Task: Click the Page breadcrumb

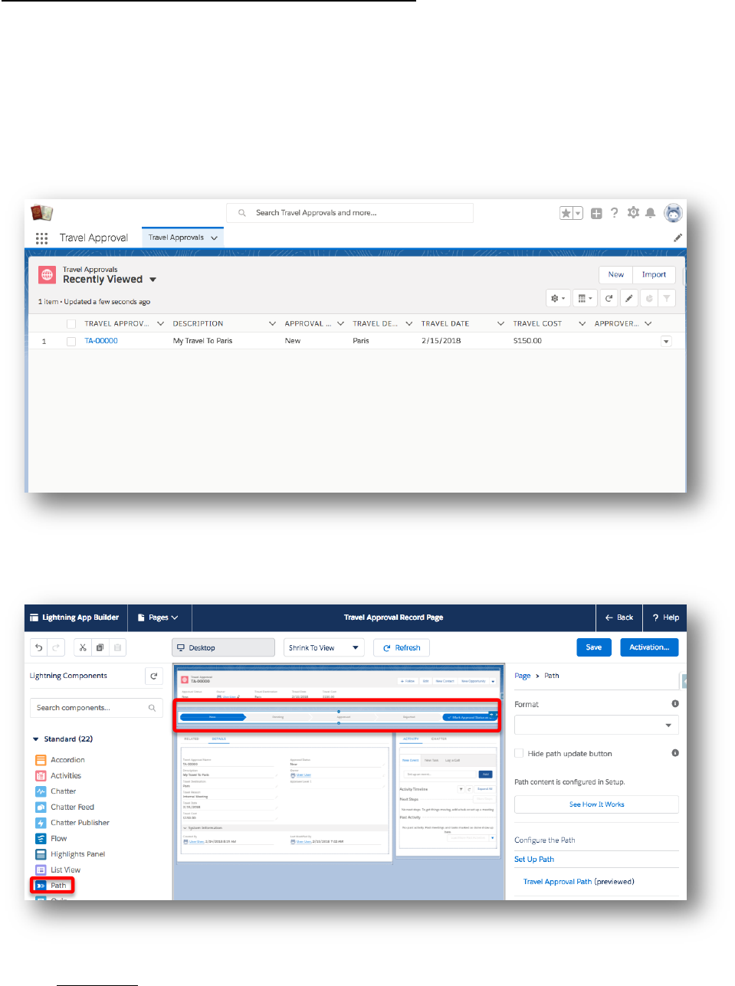Action: click(523, 676)
